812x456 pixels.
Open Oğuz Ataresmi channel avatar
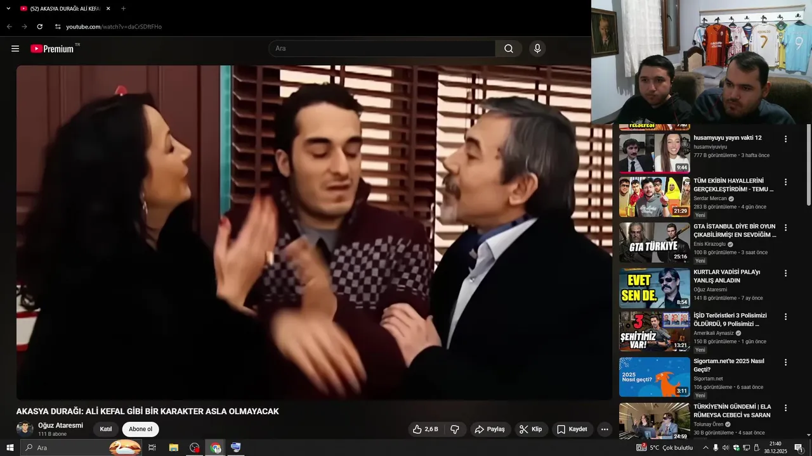[25, 429]
